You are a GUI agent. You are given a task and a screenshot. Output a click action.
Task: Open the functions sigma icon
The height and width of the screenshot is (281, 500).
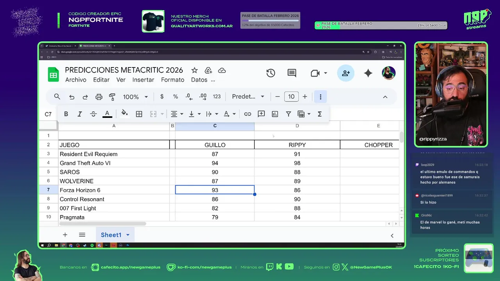(x=320, y=114)
